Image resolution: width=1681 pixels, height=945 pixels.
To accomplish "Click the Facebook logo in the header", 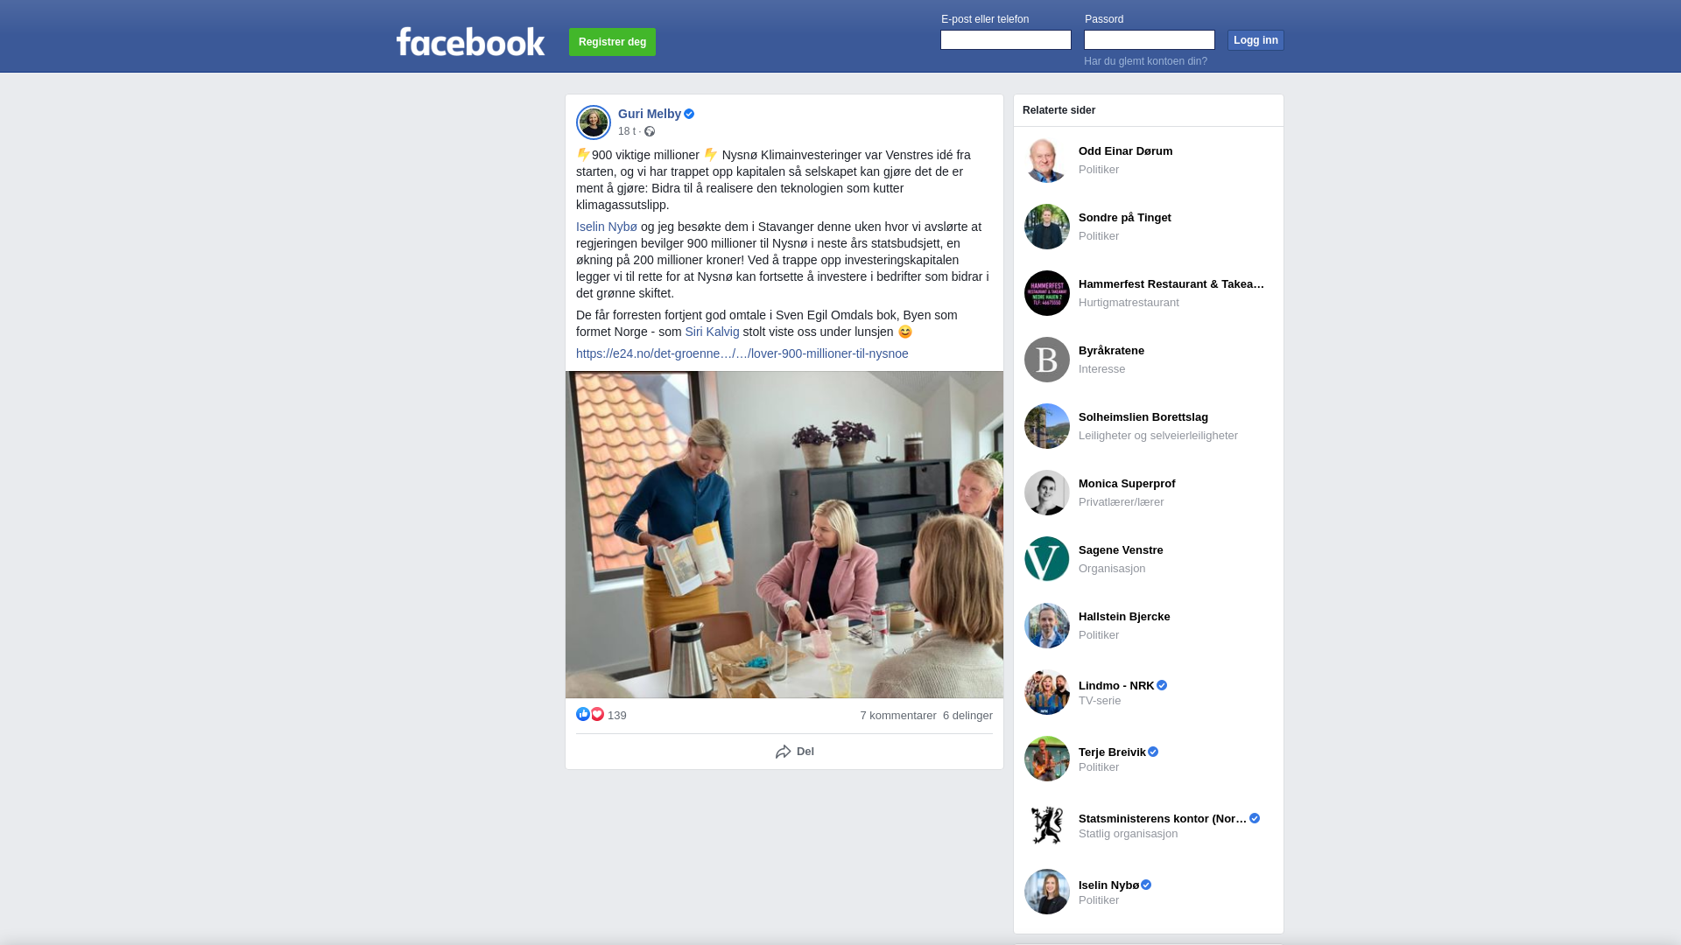I will click(x=470, y=41).
